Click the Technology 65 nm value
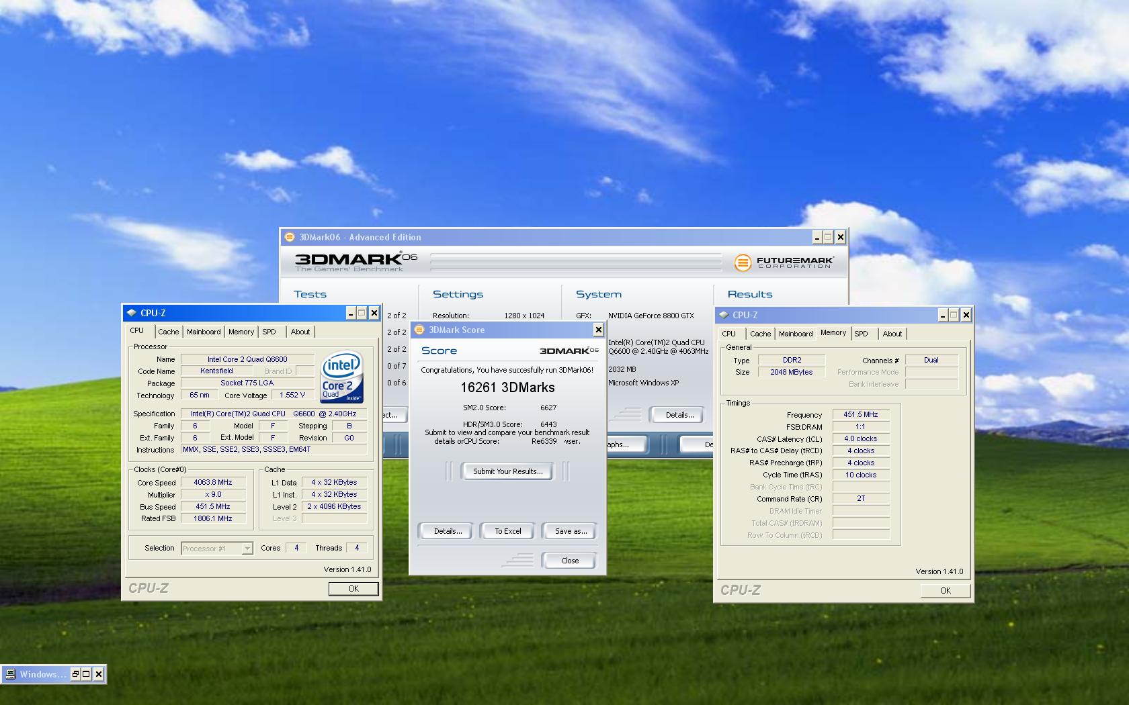 pyautogui.click(x=199, y=395)
